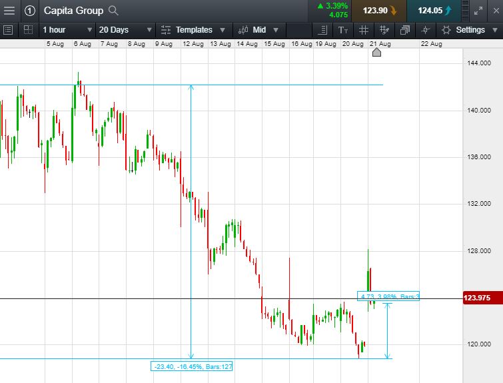The image size is (503, 383).
Task: Click the 22 Aug date label
Action: point(432,44)
